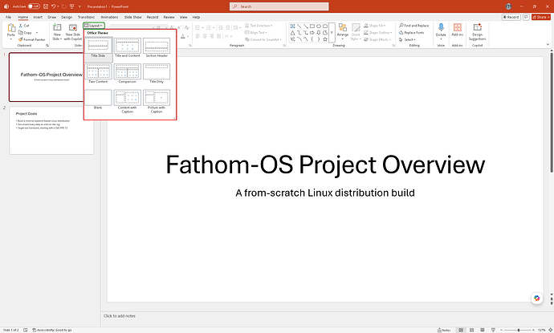554x333 pixels.
Task: Choose the Two Content layout
Action: pos(98,74)
